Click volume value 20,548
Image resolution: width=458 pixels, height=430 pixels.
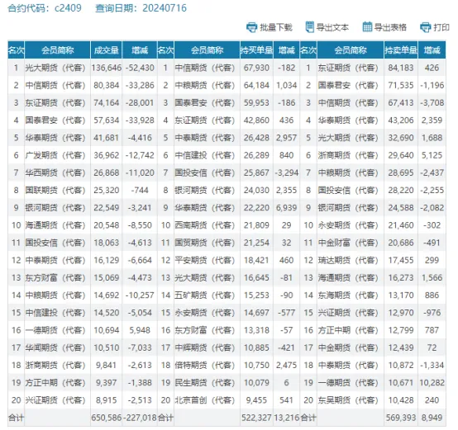[107, 225]
